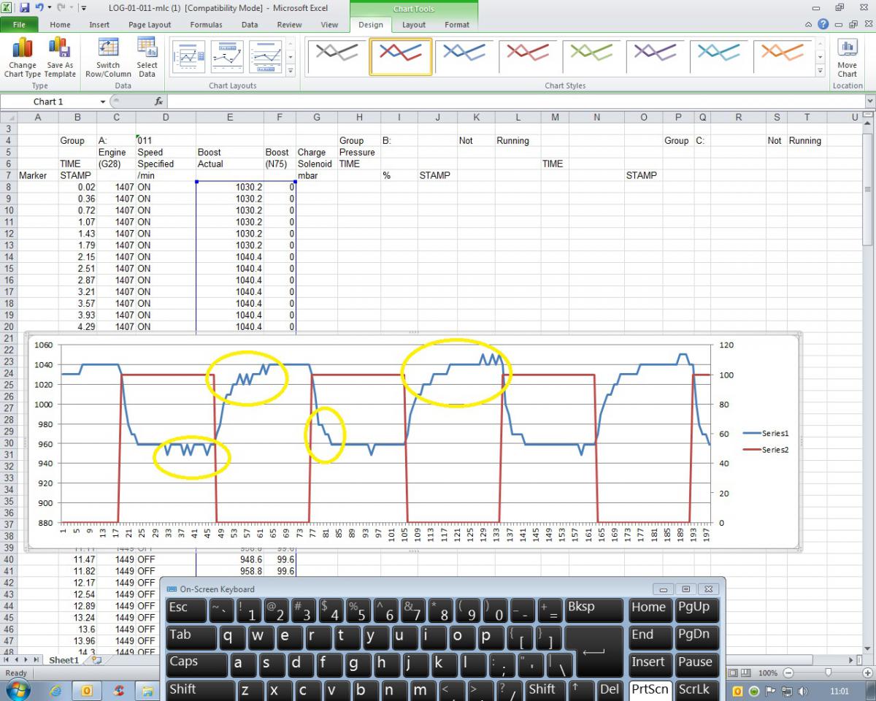
Task: Open the Select Data dialog
Action: pyautogui.click(x=147, y=50)
